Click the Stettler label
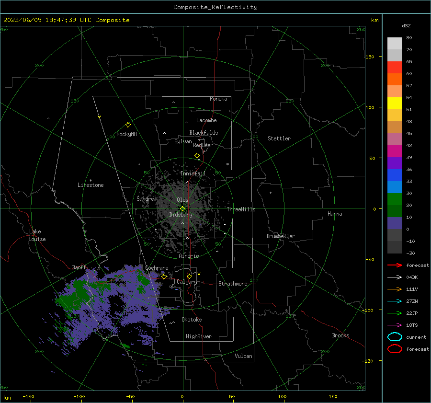This screenshot has width=431, height=403. pyautogui.click(x=279, y=138)
